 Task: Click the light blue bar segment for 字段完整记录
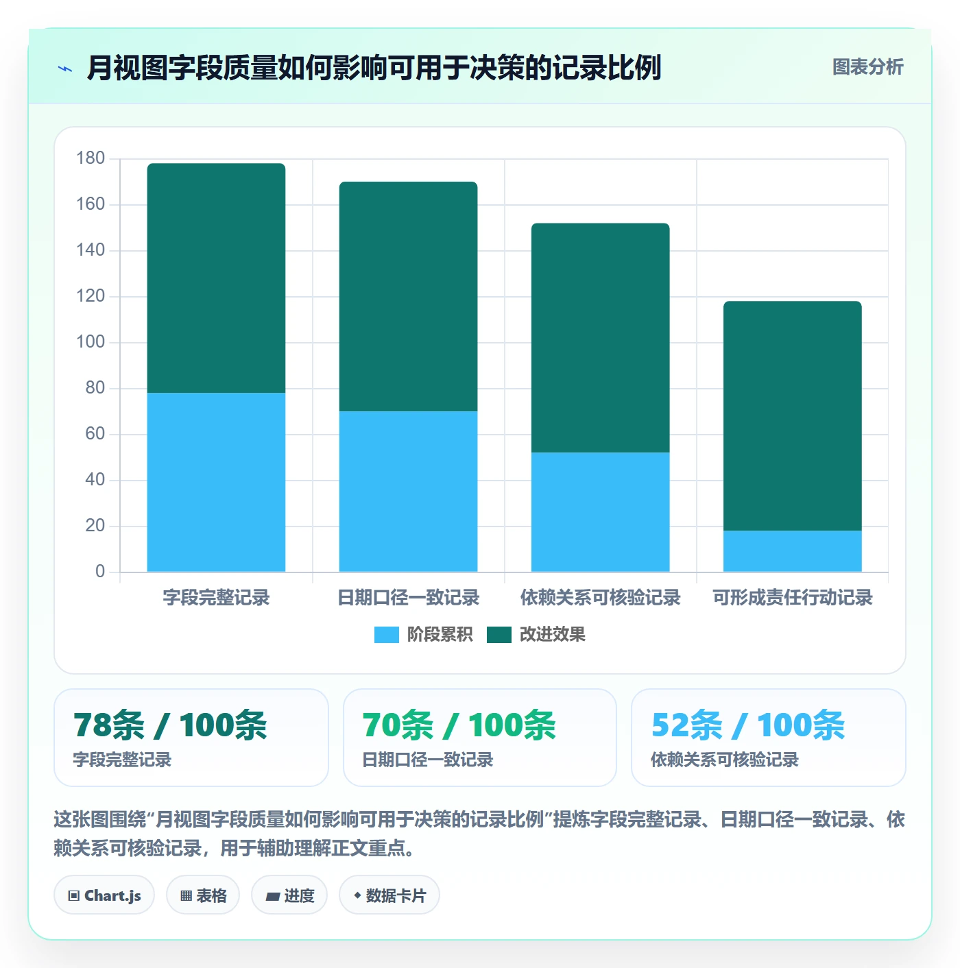tap(216, 482)
